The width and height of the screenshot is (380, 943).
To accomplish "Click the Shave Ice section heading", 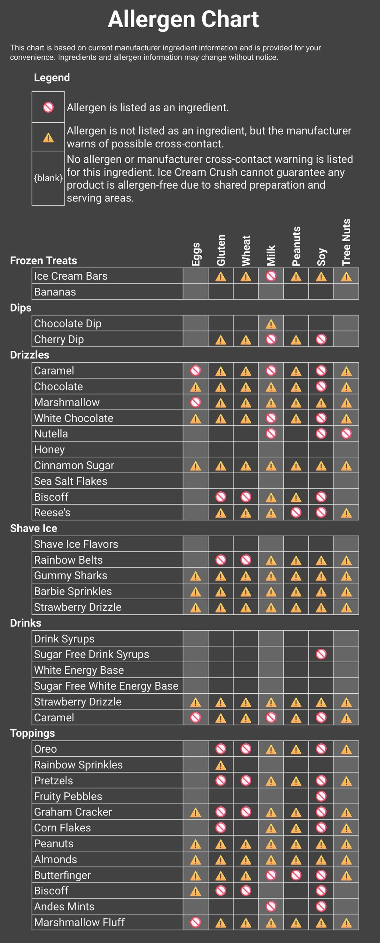I will pos(34,528).
